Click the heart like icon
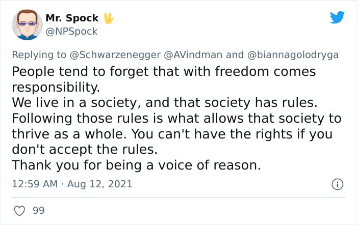 coord(19,211)
